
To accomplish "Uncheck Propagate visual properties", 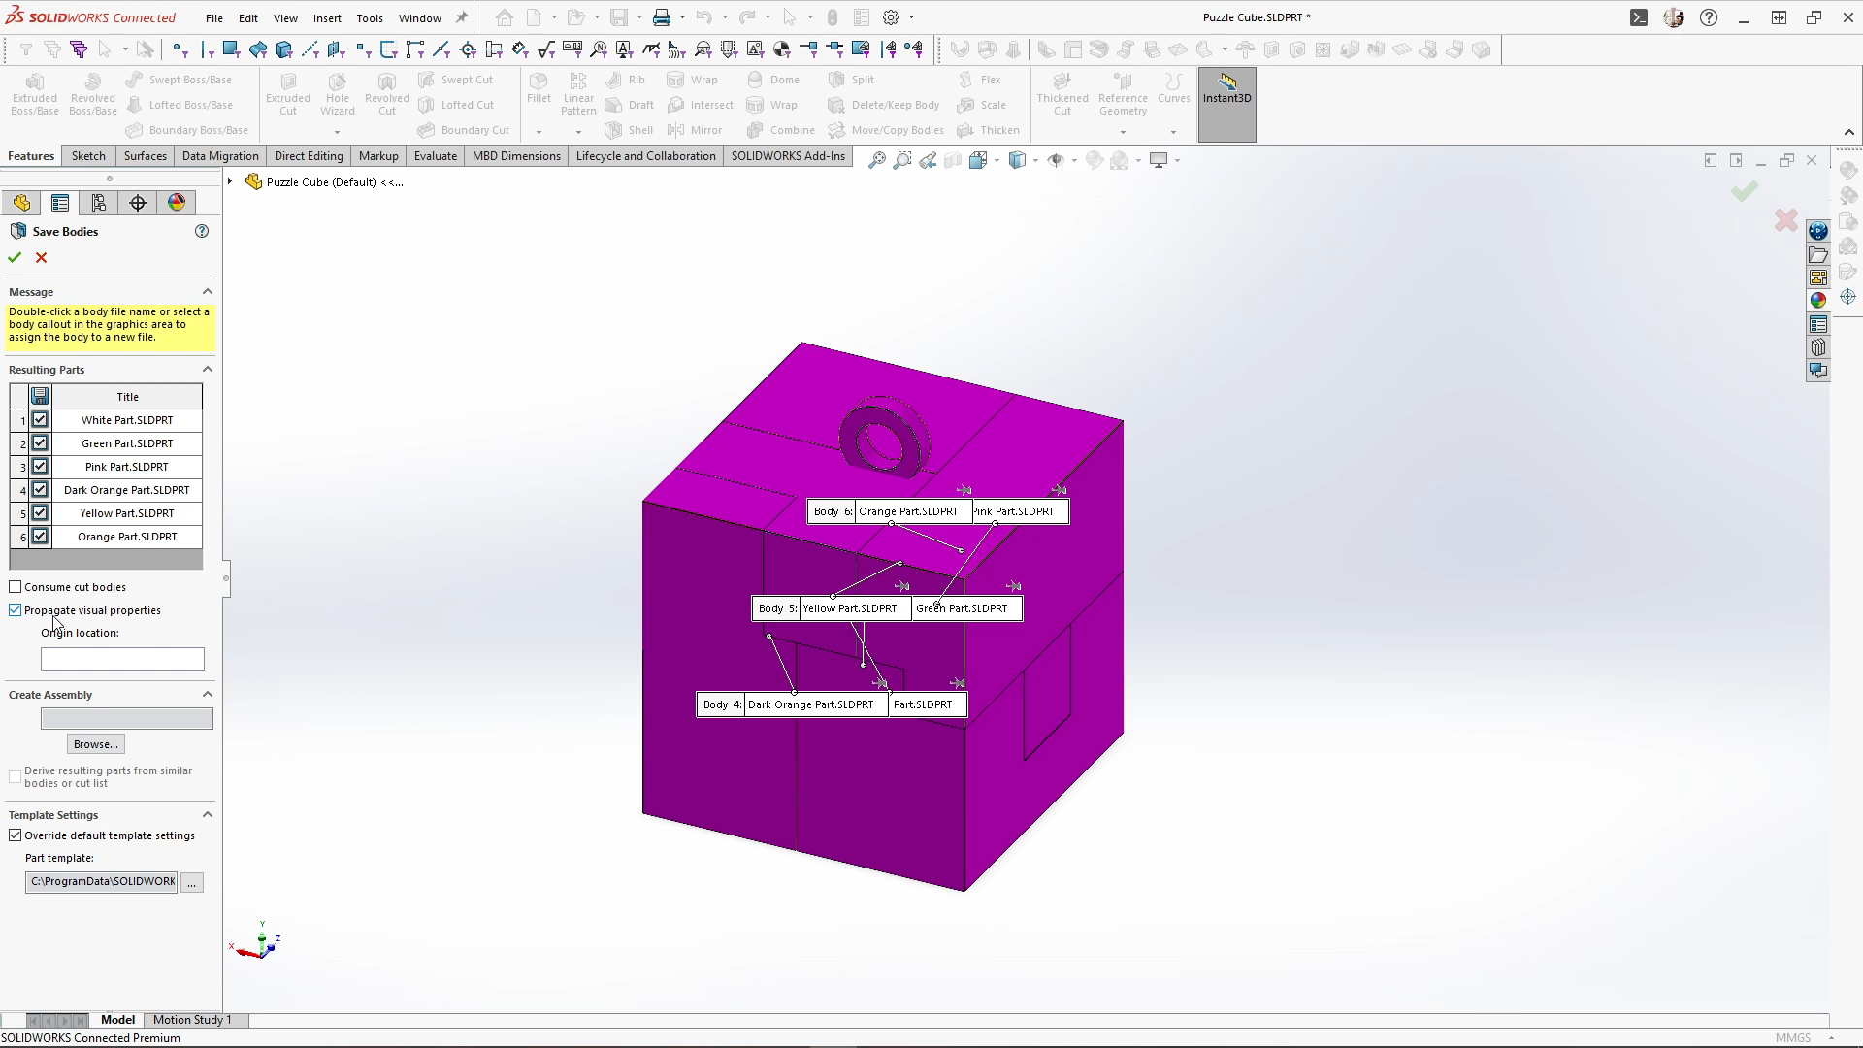I will (x=16, y=610).
